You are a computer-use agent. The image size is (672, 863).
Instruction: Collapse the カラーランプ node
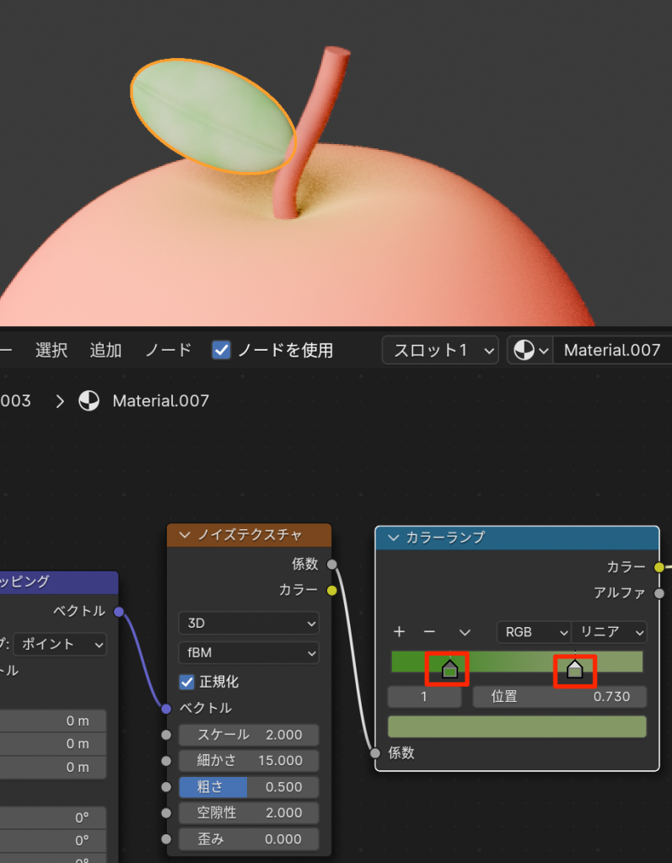coord(393,538)
